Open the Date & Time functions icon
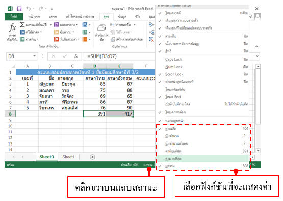This screenshot has height=201, width=283. 56,39
